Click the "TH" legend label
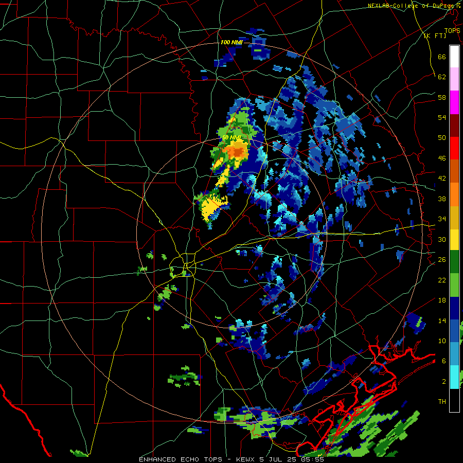This screenshot has width=463, height=463. tap(442, 402)
